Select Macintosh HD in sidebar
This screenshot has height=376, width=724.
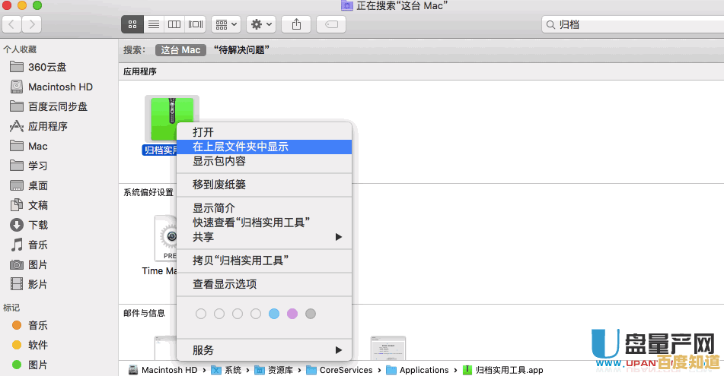[x=60, y=87]
